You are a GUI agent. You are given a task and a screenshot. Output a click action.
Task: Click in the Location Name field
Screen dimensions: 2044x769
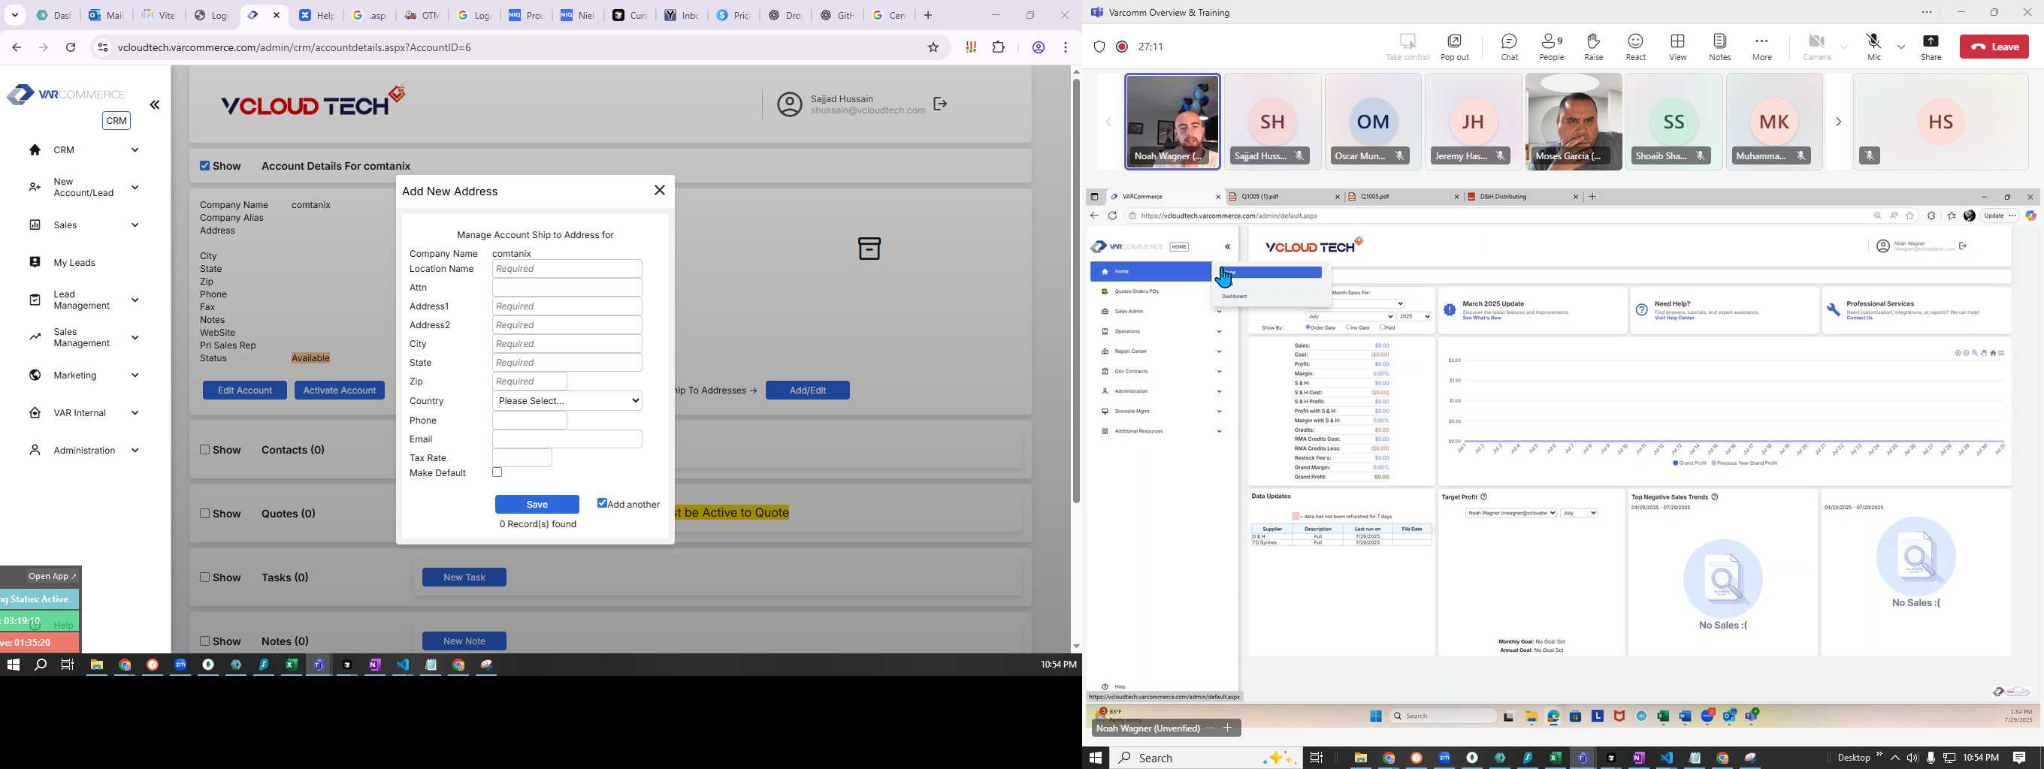click(567, 269)
